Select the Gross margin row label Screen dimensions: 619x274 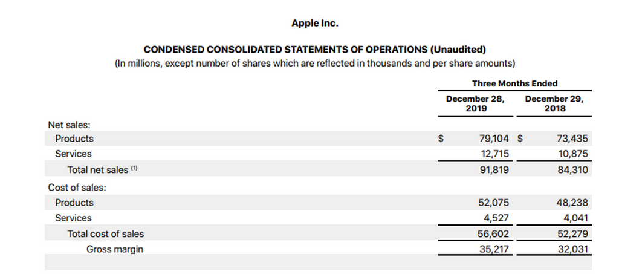click(x=115, y=249)
